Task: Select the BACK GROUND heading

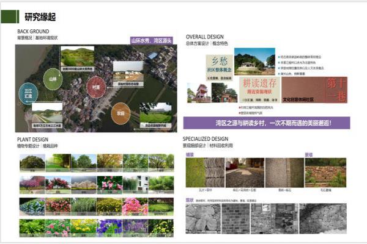Action: pos(33,32)
